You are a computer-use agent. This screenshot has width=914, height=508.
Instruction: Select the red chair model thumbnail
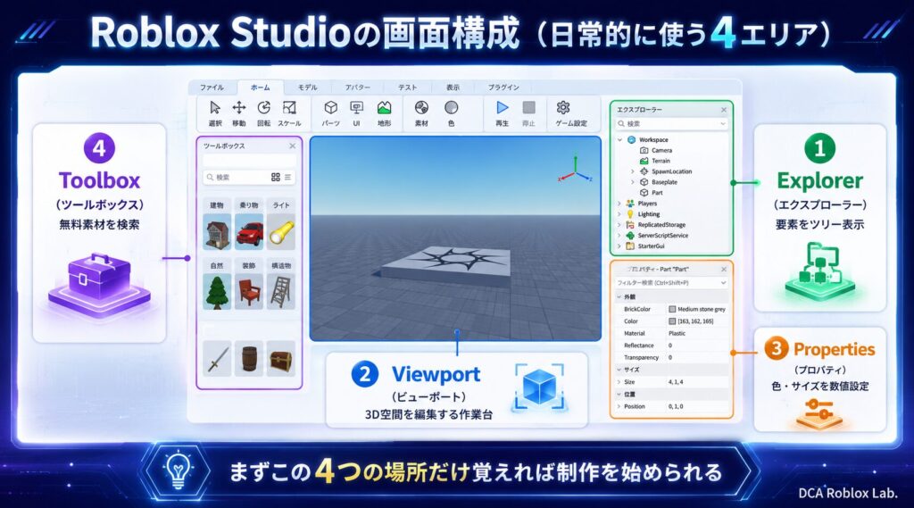(x=249, y=291)
